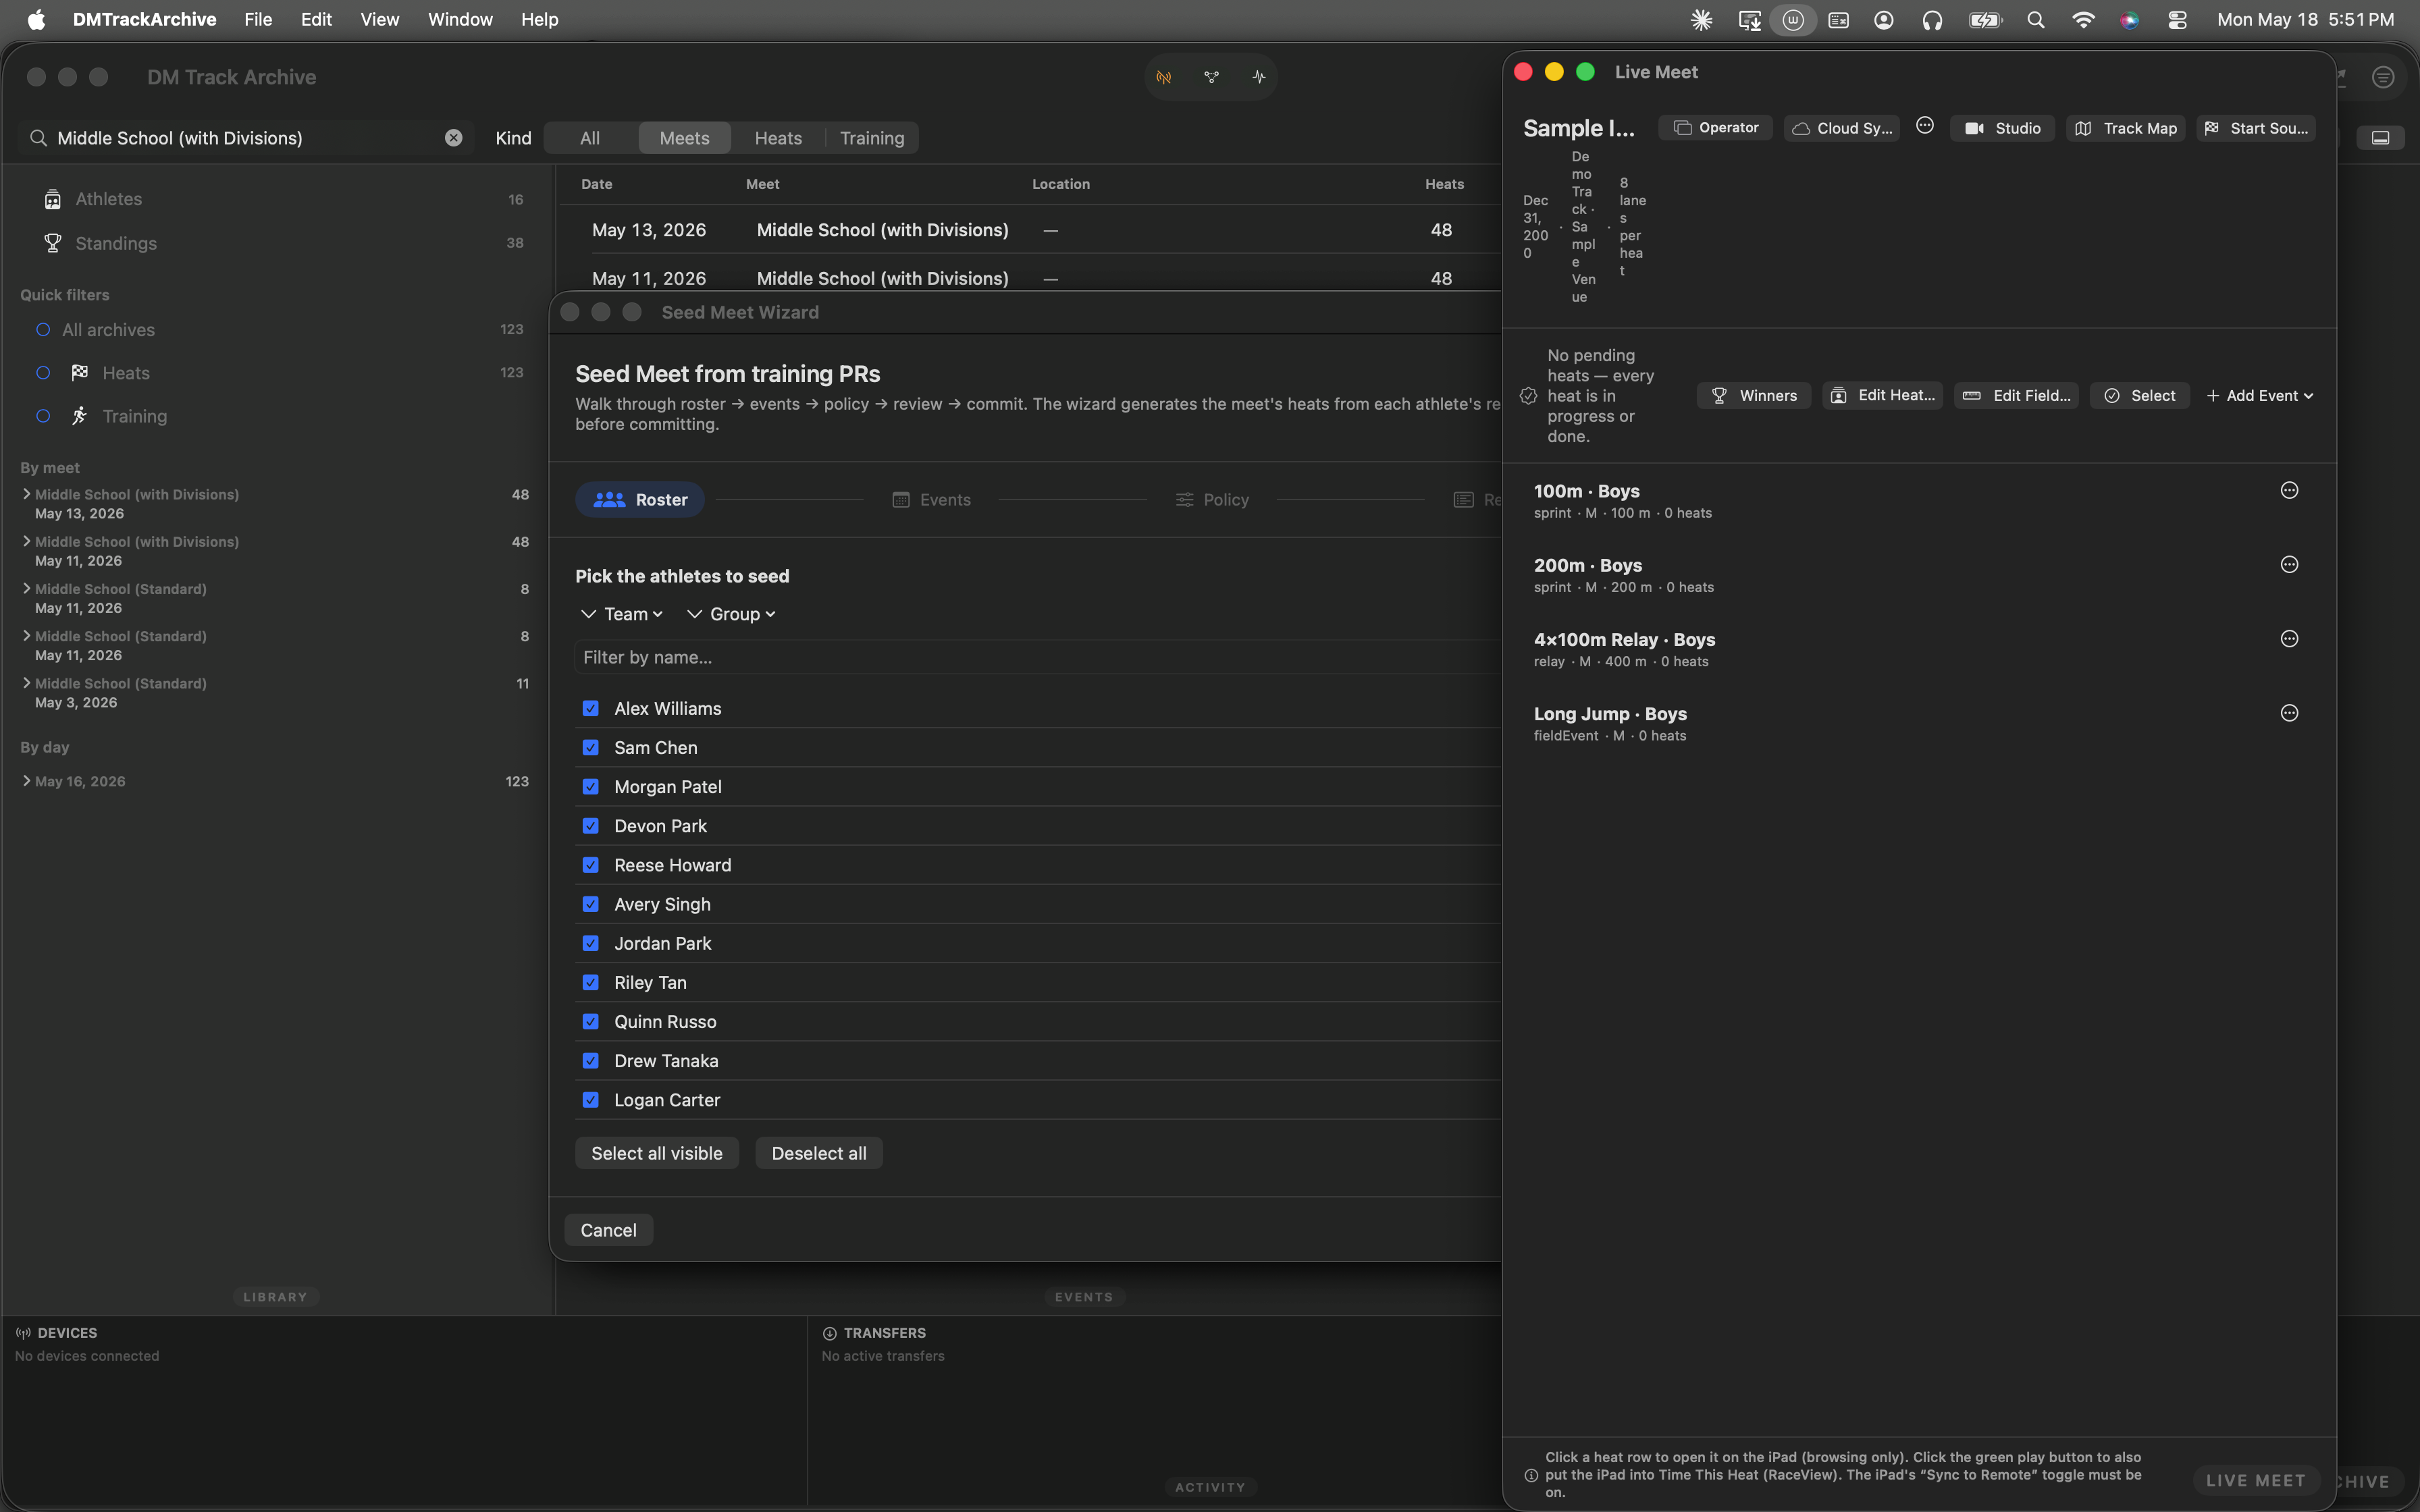Select the All archives radio filter

[x=43, y=330]
